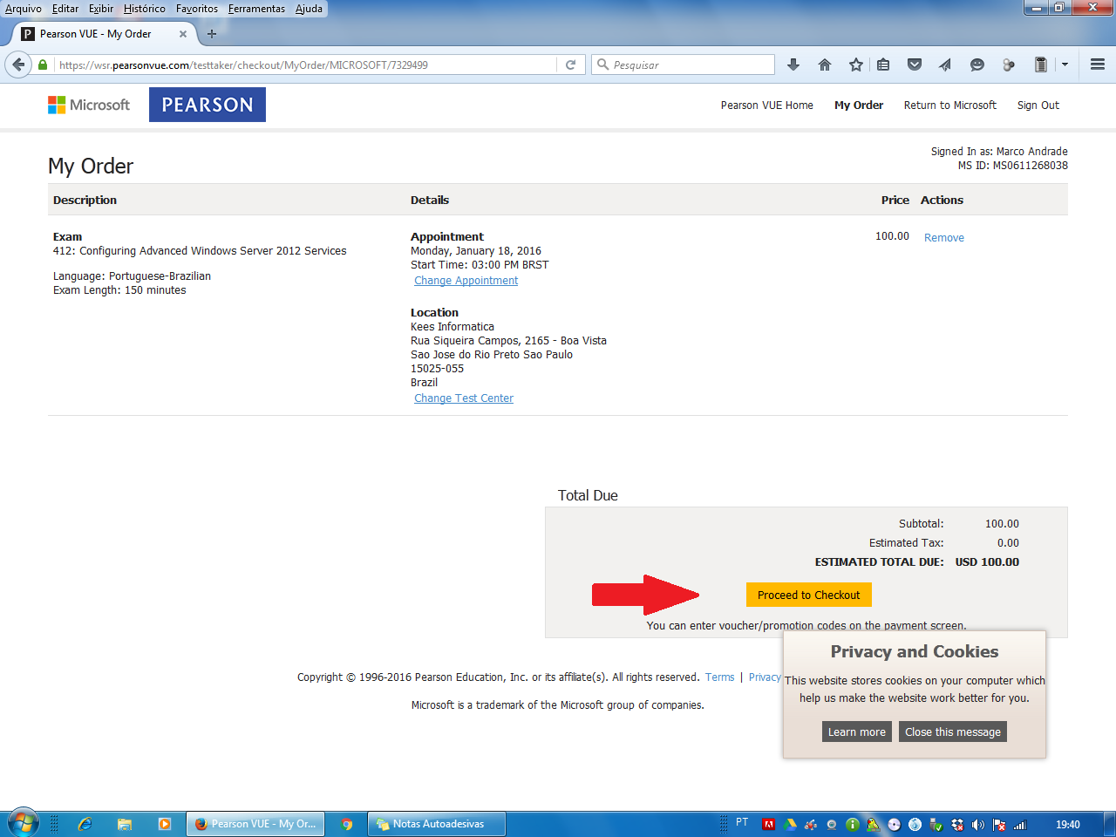Open the Firefox downloads arrow
Image resolution: width=1116 pixels, height=837 pixels.
793,65
